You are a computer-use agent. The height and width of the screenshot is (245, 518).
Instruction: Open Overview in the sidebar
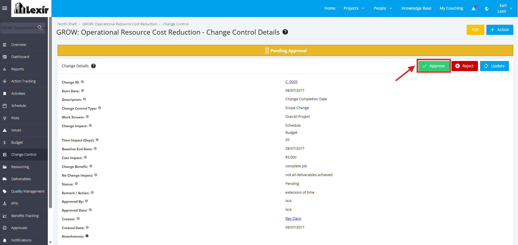click(24, 44)
